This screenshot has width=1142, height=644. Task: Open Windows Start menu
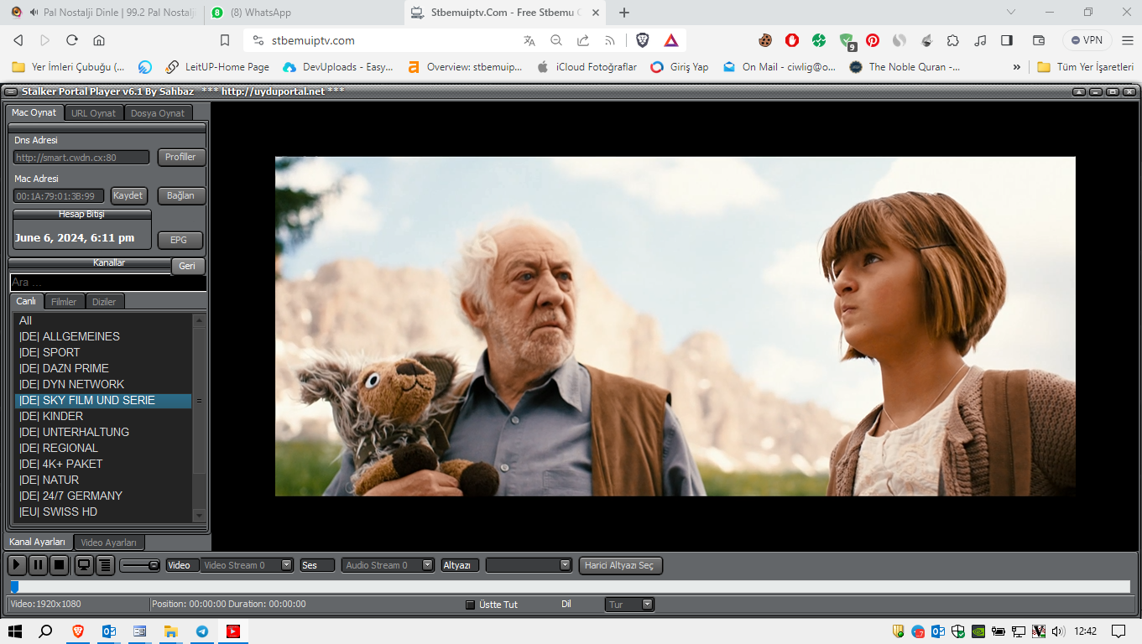[x=15, y=631]
